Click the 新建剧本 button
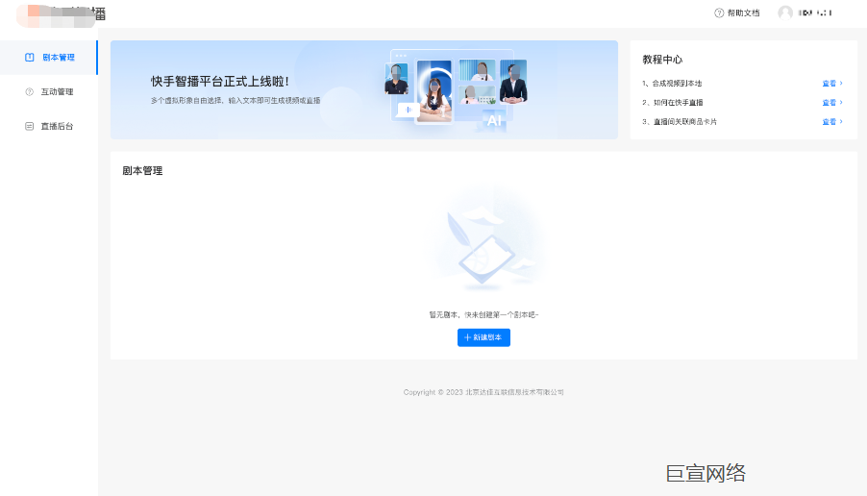The height and width of the screenshot is (496, 867). (483, 337)
